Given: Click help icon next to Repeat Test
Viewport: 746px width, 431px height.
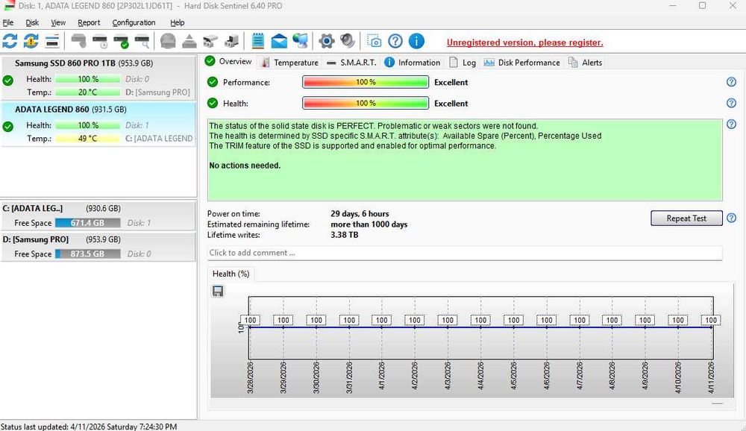Looking at the screenshot, I should coord(731,218).
